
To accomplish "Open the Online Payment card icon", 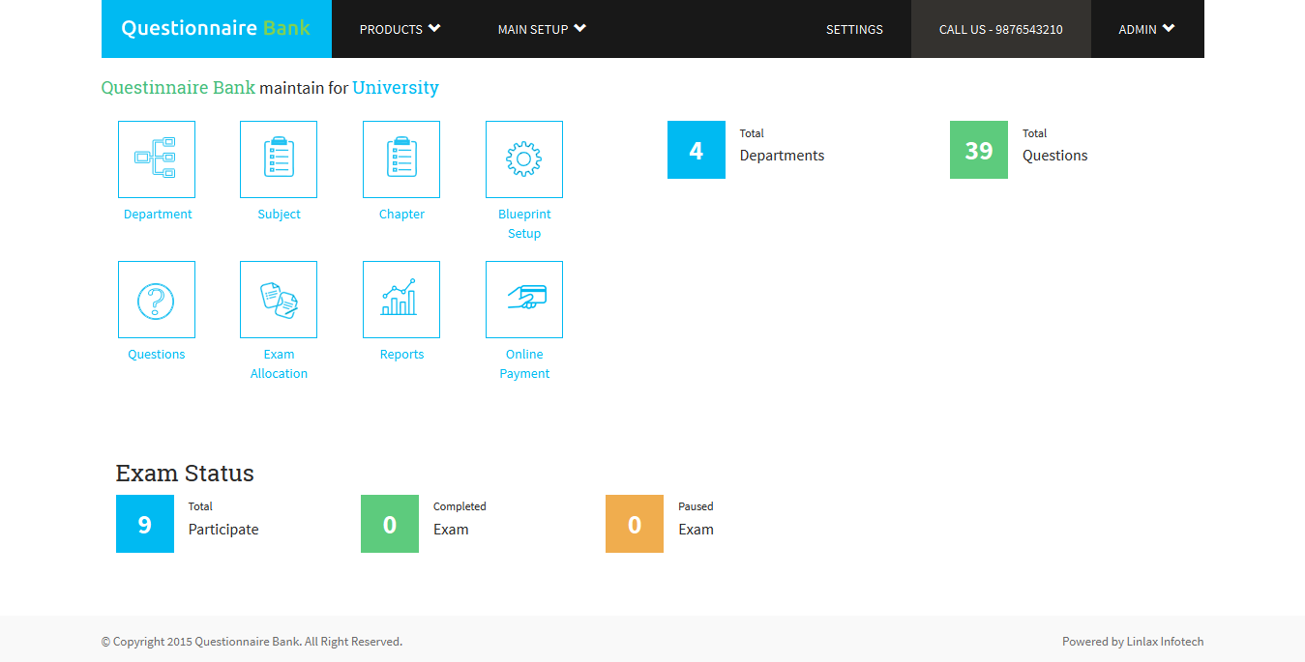I will coord(524,300).
